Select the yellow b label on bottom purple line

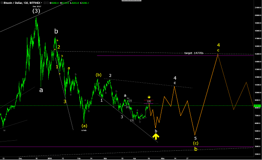[x=196, y=149]
